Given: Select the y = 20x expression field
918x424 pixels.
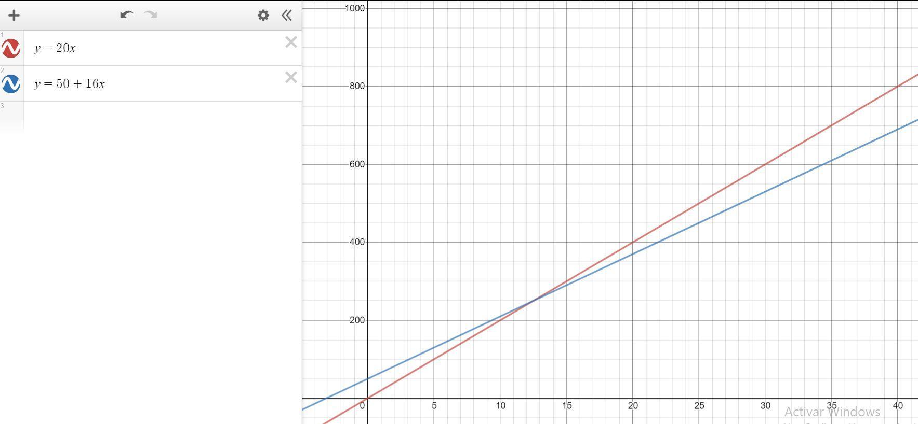Looking at the screenshot, I should click(156, 48).
